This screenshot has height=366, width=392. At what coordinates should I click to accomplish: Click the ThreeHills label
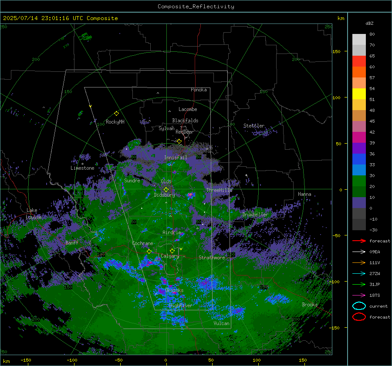[219, 190]
